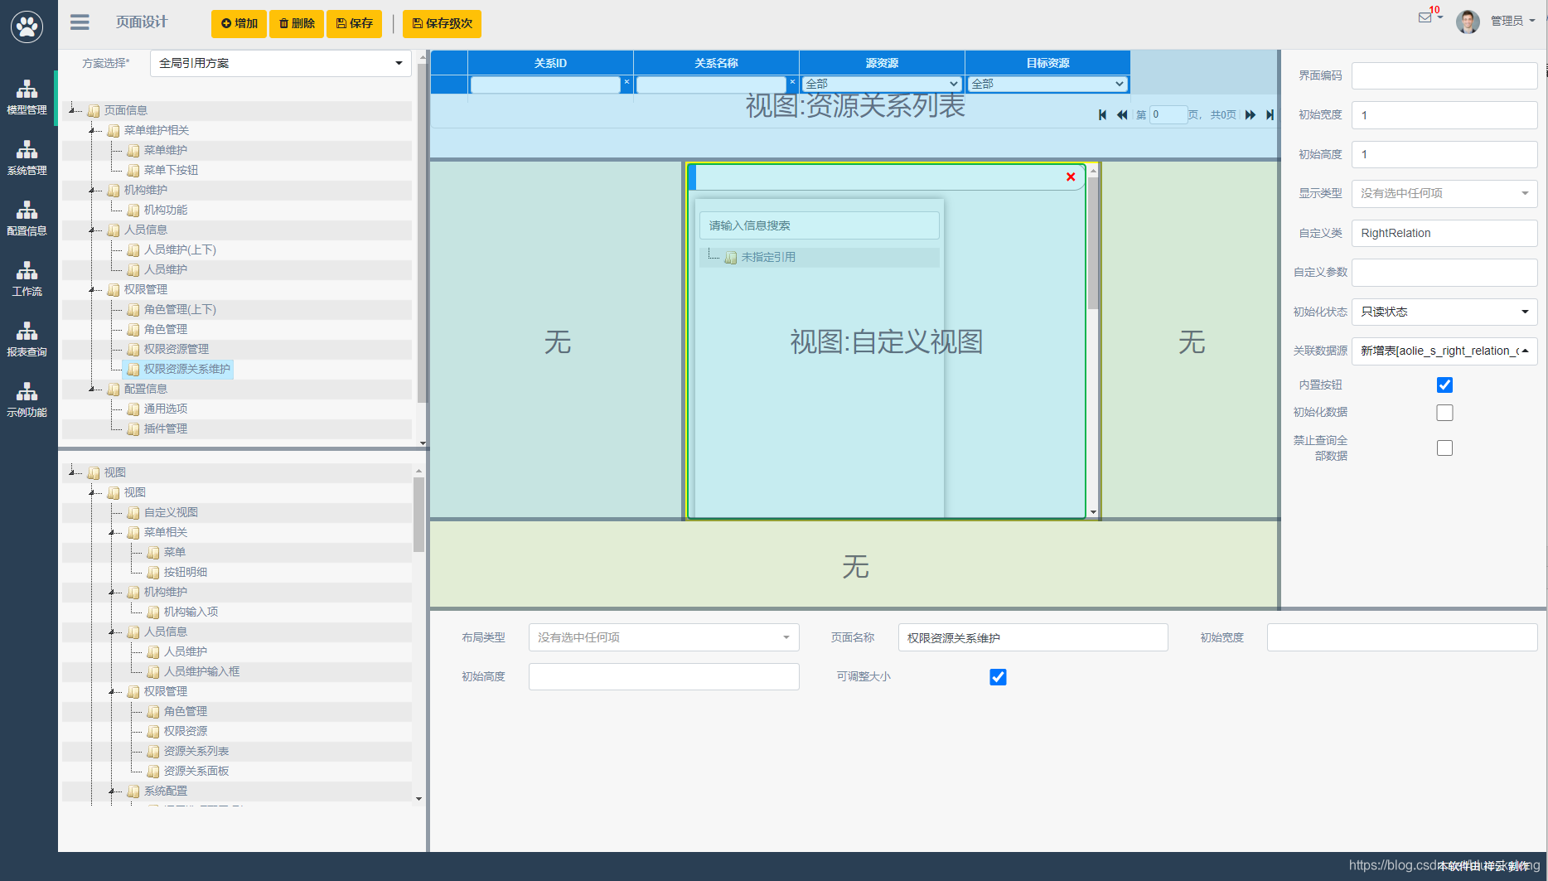Image resolution: width=1548 pixels, height=881 pixels.
Task: Sort by 关系名称 column header
Action: [716, 63]
